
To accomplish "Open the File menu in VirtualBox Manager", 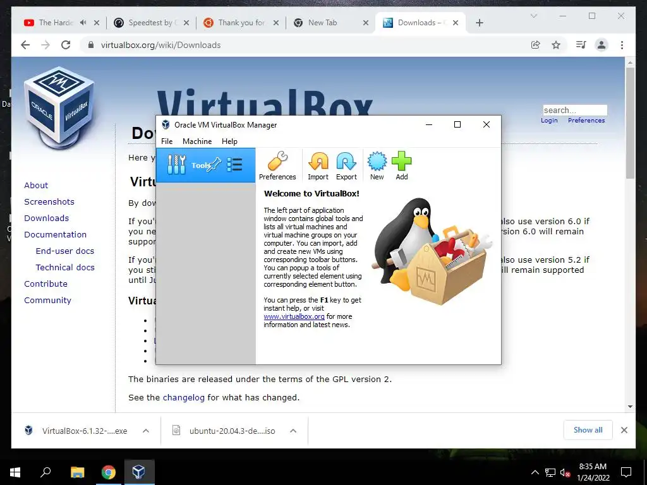I will pyautogui.click(x=167, y=141).
